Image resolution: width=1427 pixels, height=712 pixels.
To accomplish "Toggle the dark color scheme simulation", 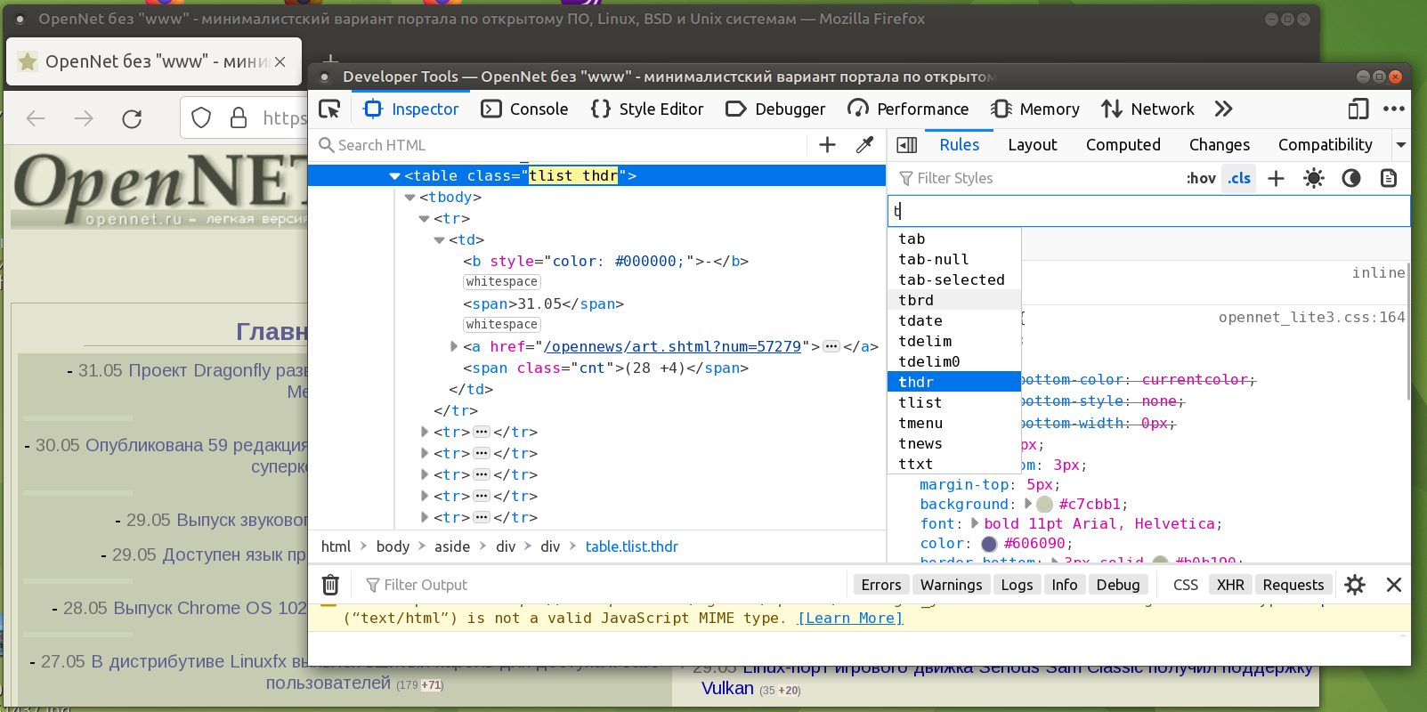I will point(1350,178).
